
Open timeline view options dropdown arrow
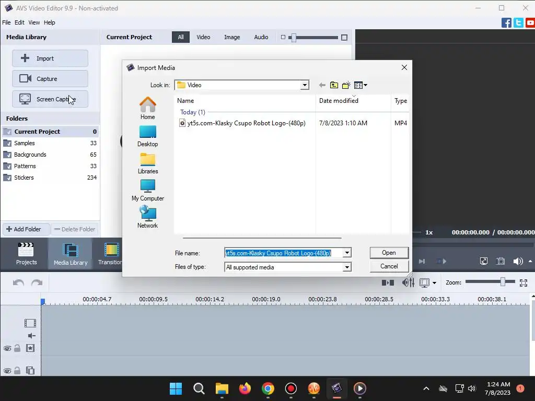[434, 282]
